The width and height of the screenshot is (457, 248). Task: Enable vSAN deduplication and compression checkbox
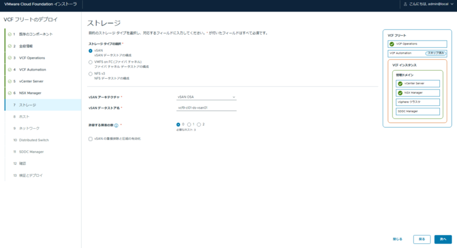click(x=90, y=139)
